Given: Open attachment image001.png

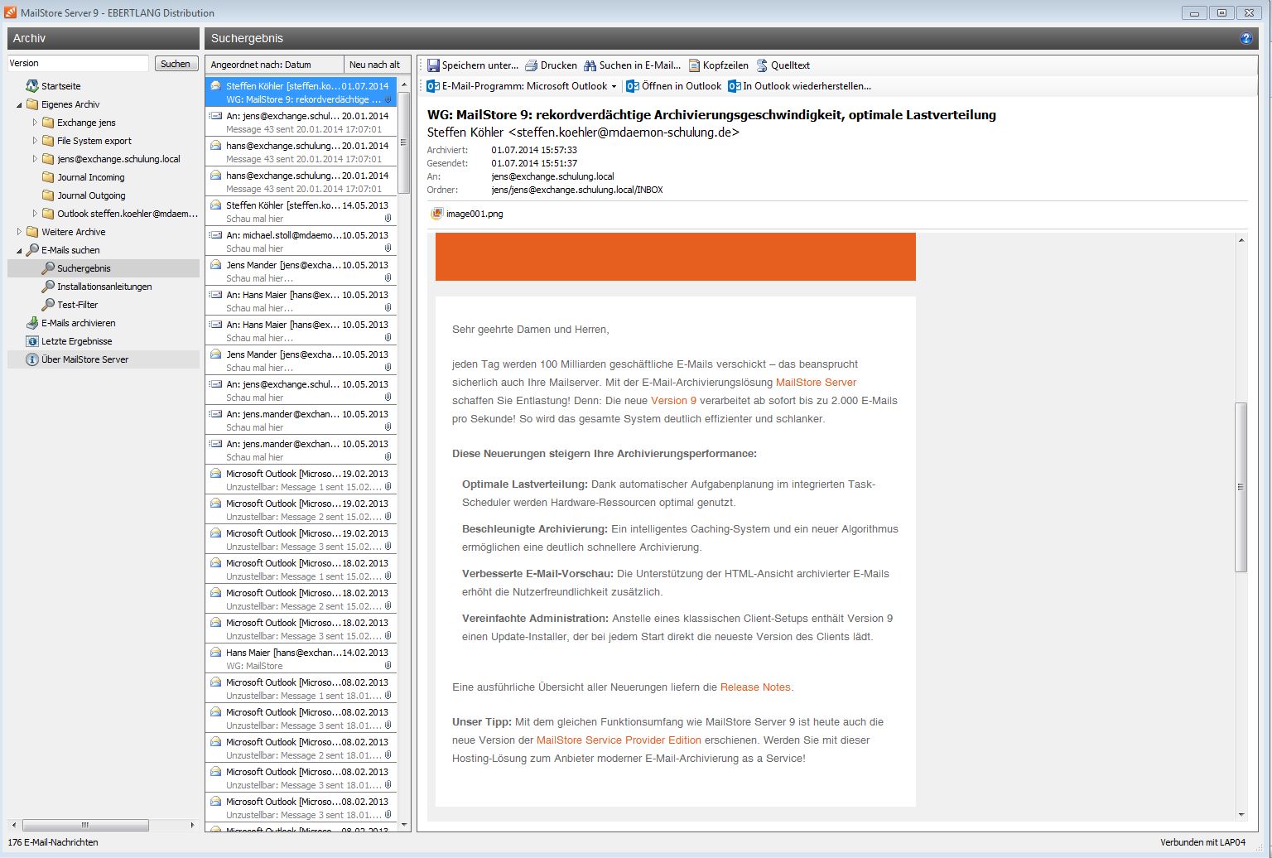Looking at the screenshot, I should 468,214.
